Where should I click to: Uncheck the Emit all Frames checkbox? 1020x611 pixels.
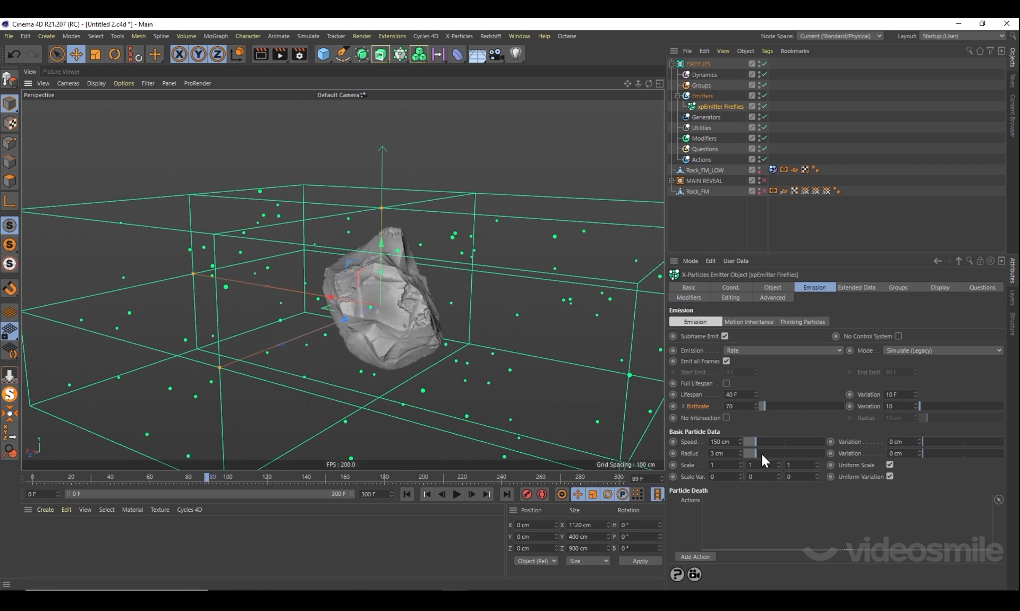tap(726, 361)
